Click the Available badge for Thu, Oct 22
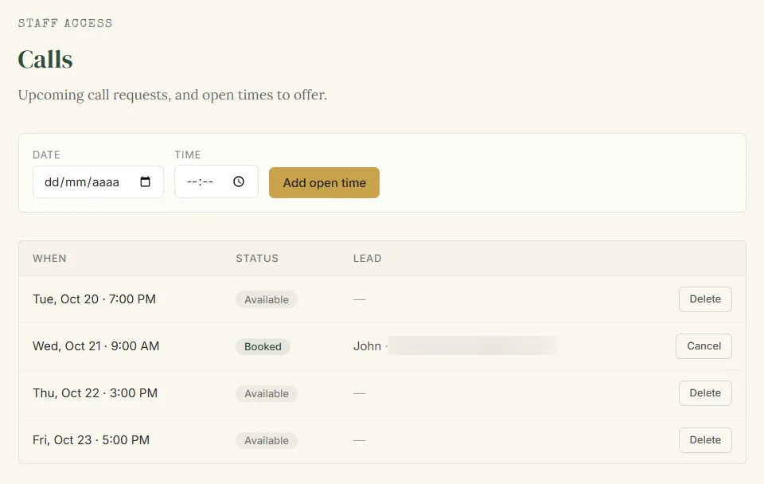Image resolution: width=764 pixels, height=484 pixels. pos(267,394)
